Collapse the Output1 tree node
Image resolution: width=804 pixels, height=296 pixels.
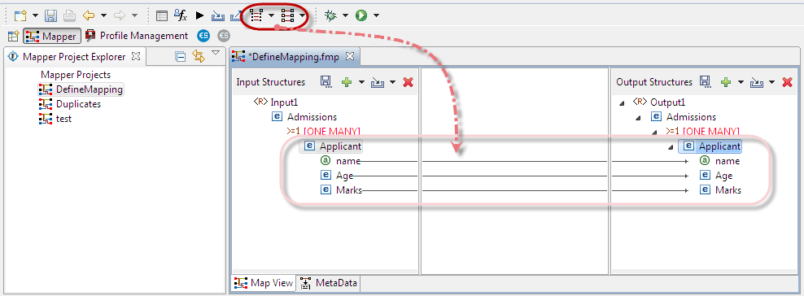tap(622, 103)
